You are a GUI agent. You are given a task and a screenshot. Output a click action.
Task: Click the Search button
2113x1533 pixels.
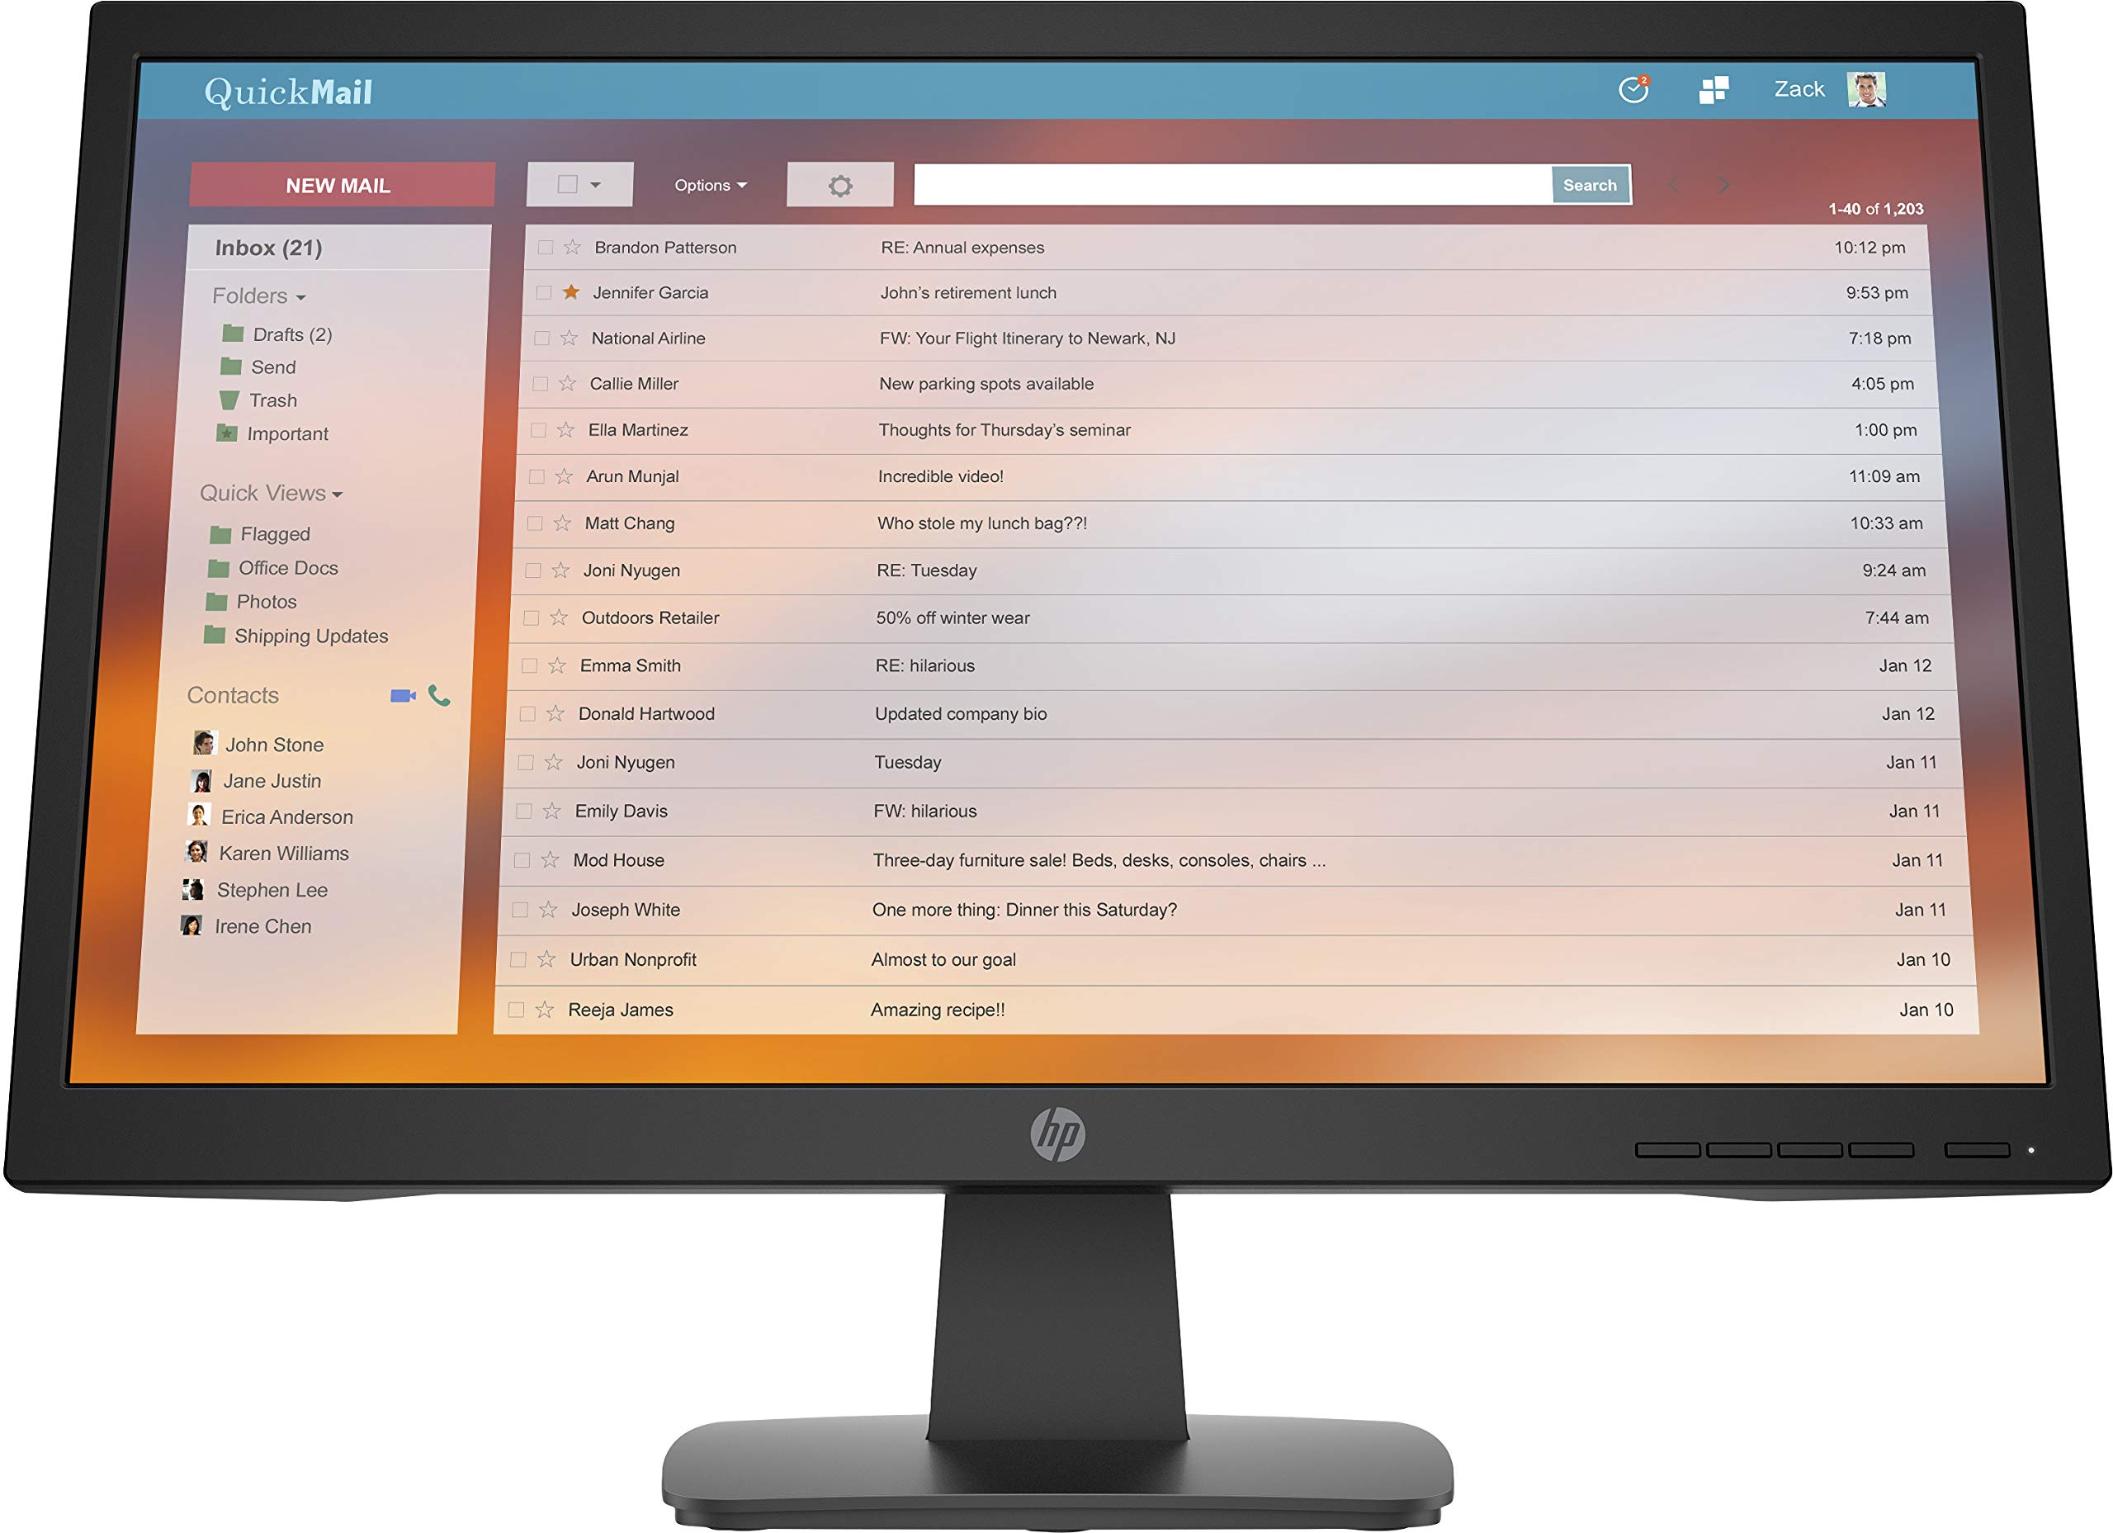1586,184
